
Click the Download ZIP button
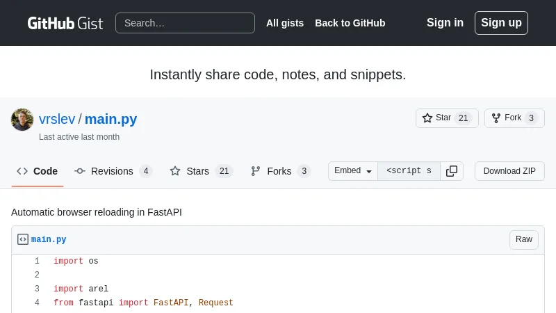[509, 171]
